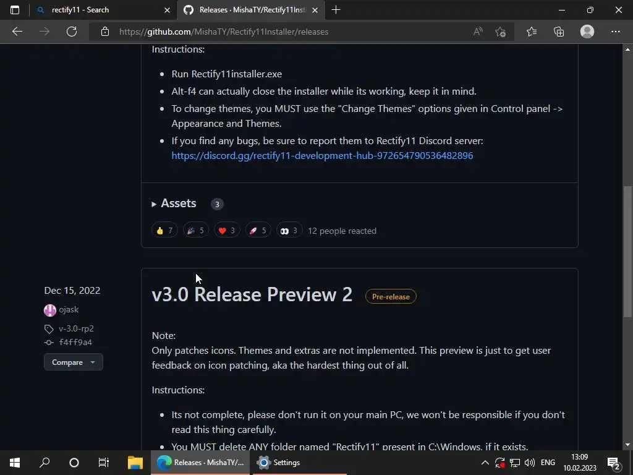Click '12 people reacted' text
Image resolution: width=633 pixels, height=475 pixels.
(342, 231)
